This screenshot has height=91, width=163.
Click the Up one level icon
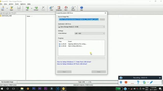pyautogui.click(x=12, y=13)
